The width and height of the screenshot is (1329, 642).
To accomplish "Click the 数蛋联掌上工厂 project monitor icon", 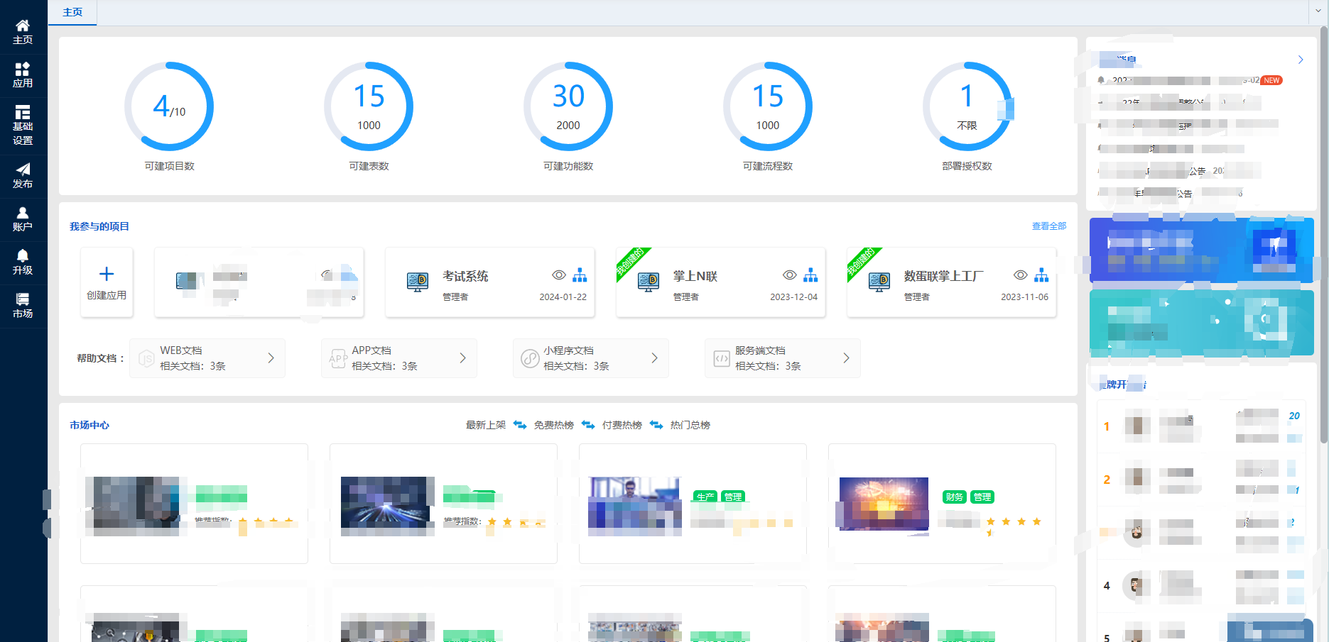I will 879,282.
